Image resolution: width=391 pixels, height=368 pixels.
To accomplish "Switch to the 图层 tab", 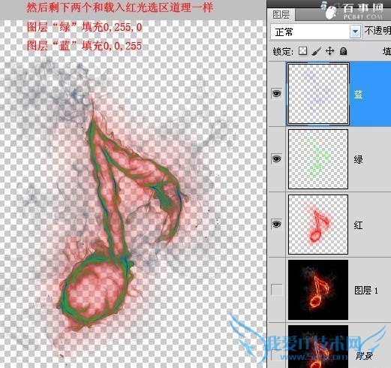I will click(x=281, y=15).
